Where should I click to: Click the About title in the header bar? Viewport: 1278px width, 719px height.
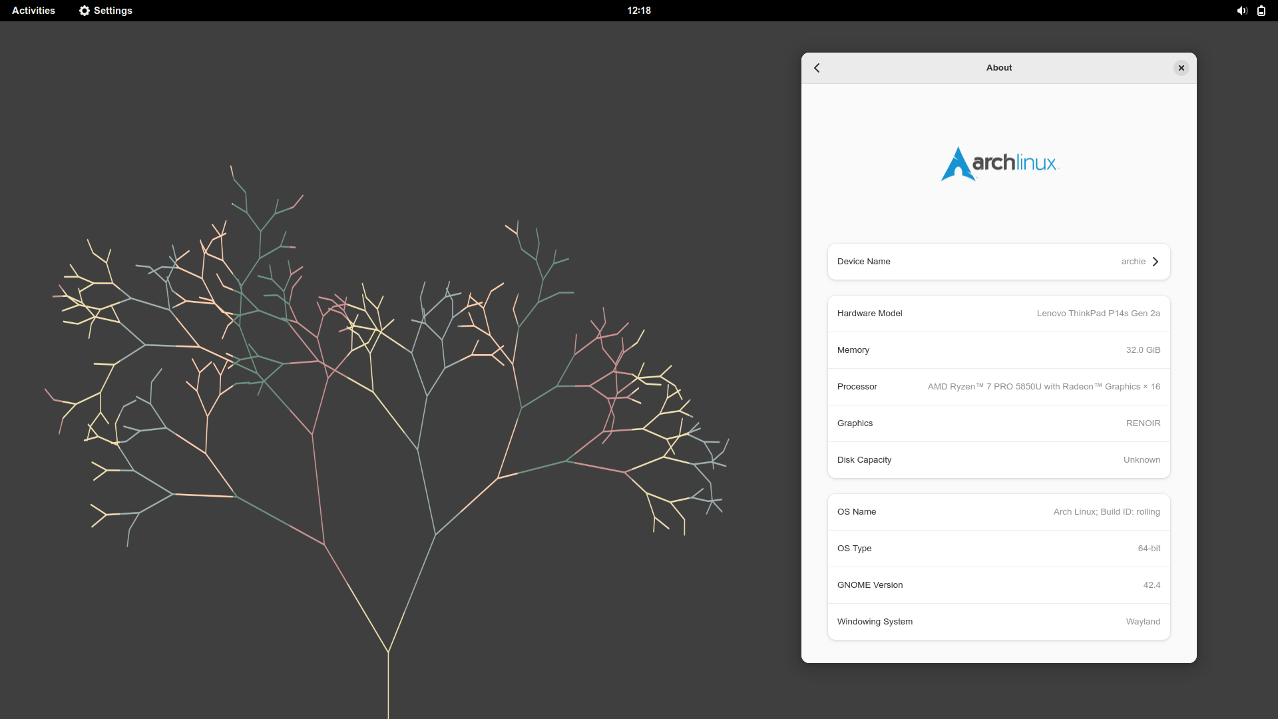tap(998, 68)
